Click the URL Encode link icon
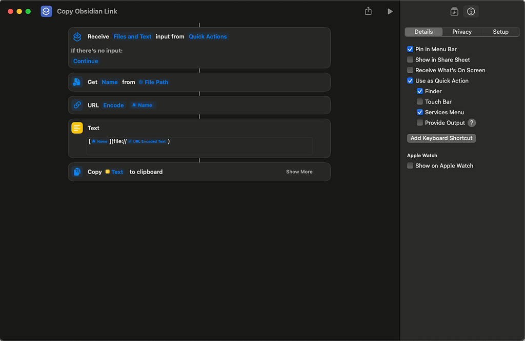This screenshot has width=525, height=341. (77, 105)
